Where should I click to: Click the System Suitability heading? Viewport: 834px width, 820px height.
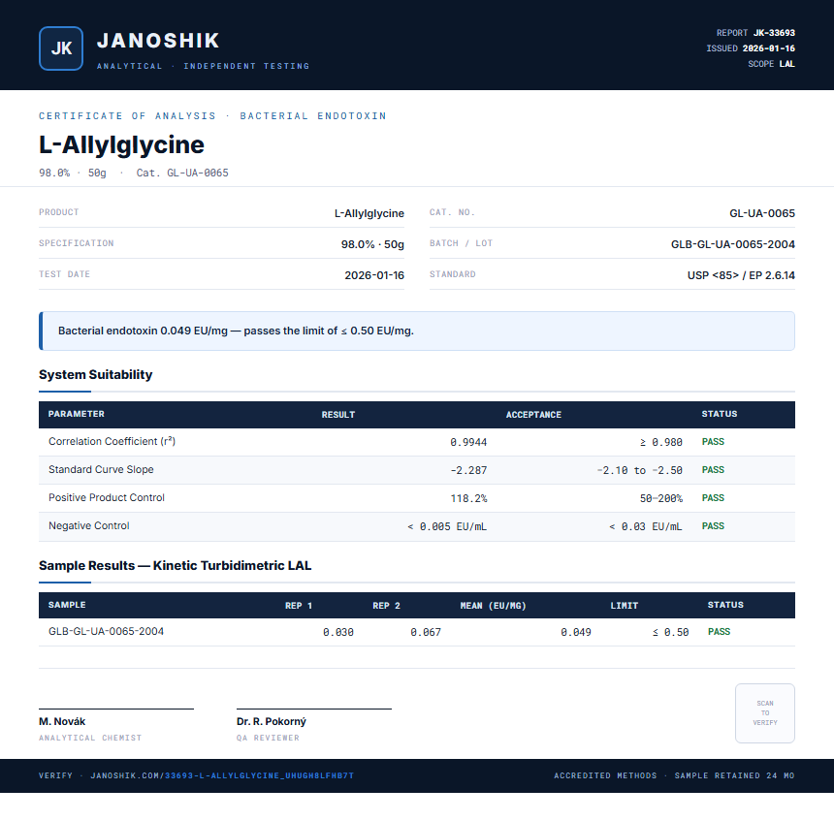click(96, 374)
